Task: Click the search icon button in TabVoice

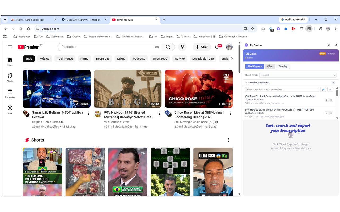Action: [323, 90]
